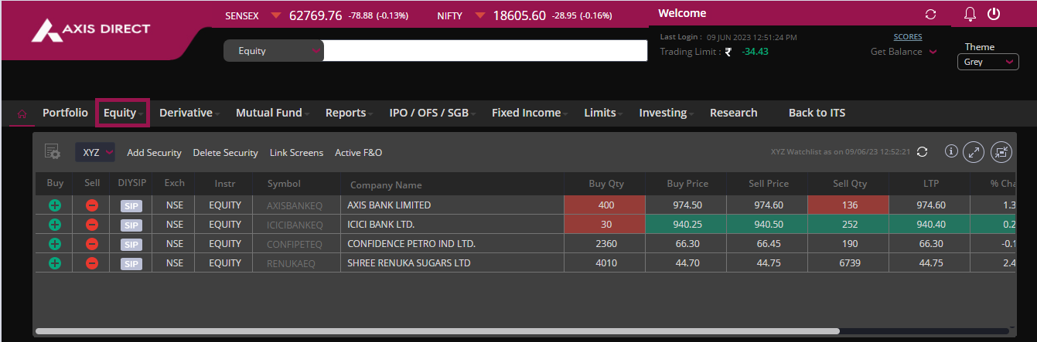Click the watchlist info icon
This screenshot has height=342, width=1037.
[951, 151]
